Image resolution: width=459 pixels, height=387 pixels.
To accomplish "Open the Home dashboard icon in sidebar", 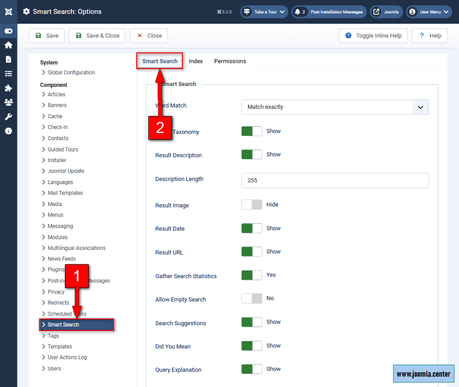I will pyautogui.click(x=9, y=45).
